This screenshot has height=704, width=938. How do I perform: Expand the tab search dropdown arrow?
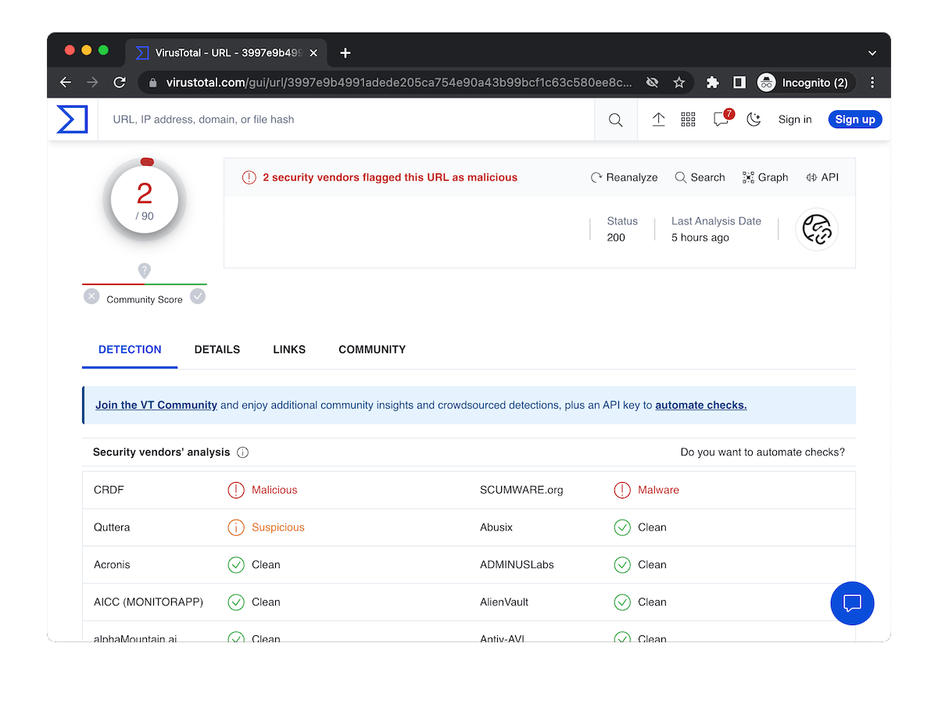pyautogui.click(x=872, y=53)
